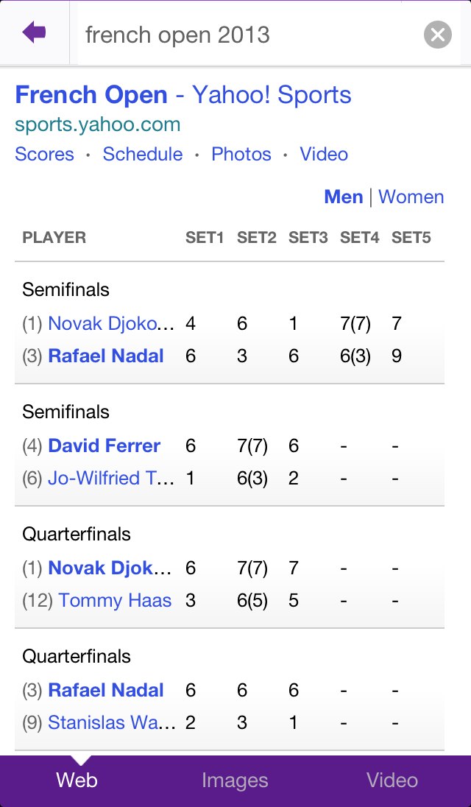Select the Video tab in bottom bar
The width and height of the screenshot is (471, 807).
pos(392,780)
